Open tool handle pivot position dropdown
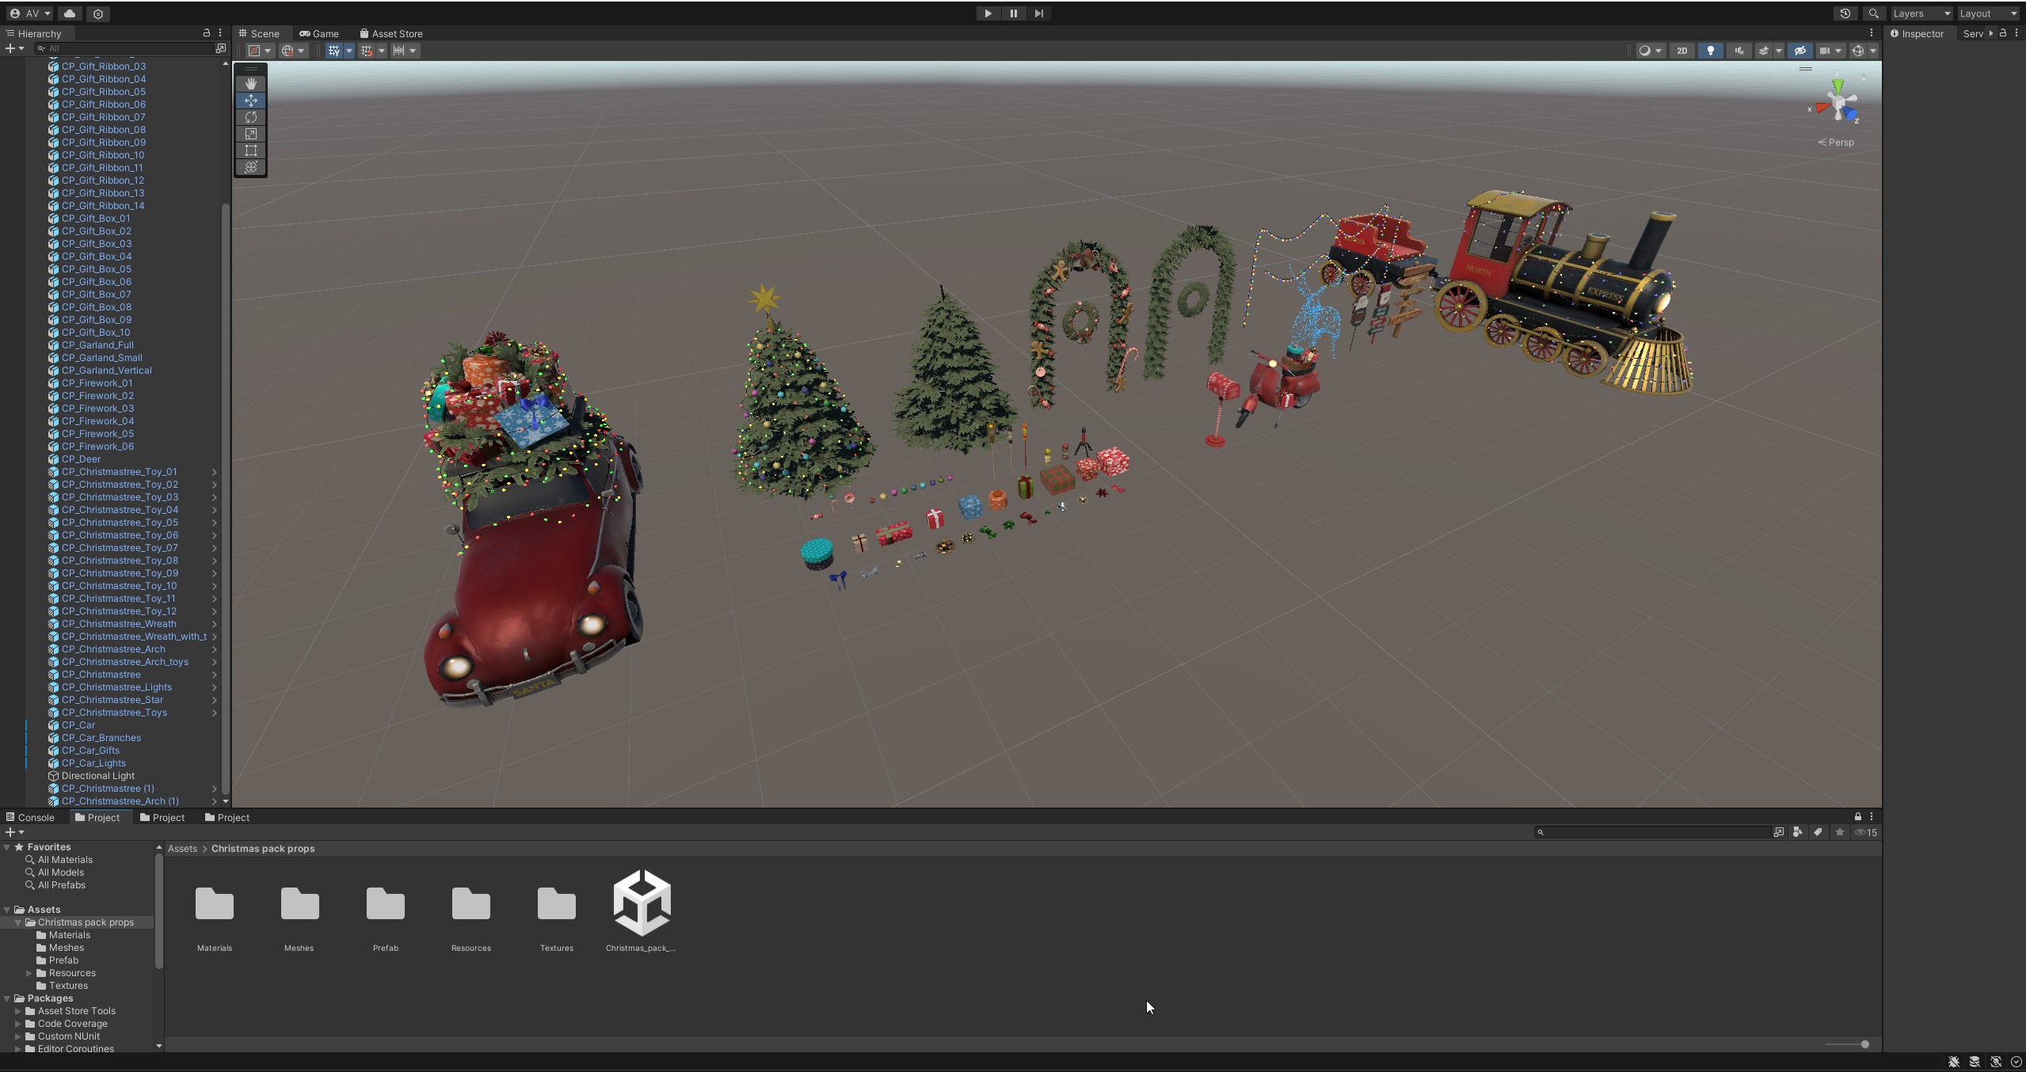 point(259,51)
